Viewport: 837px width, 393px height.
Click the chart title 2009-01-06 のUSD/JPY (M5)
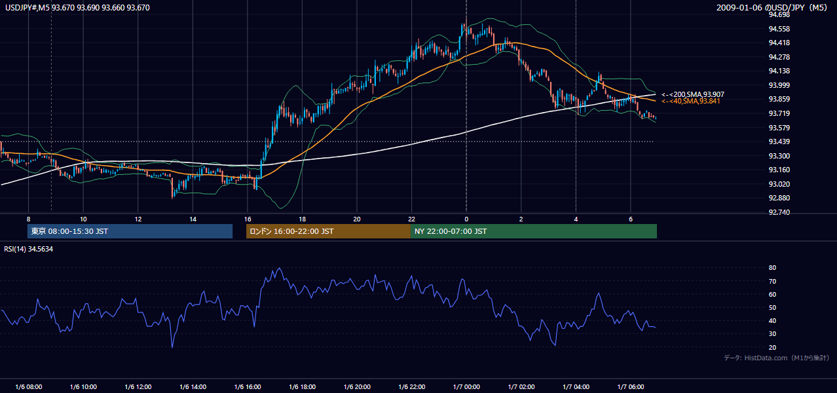click(773, 8)
